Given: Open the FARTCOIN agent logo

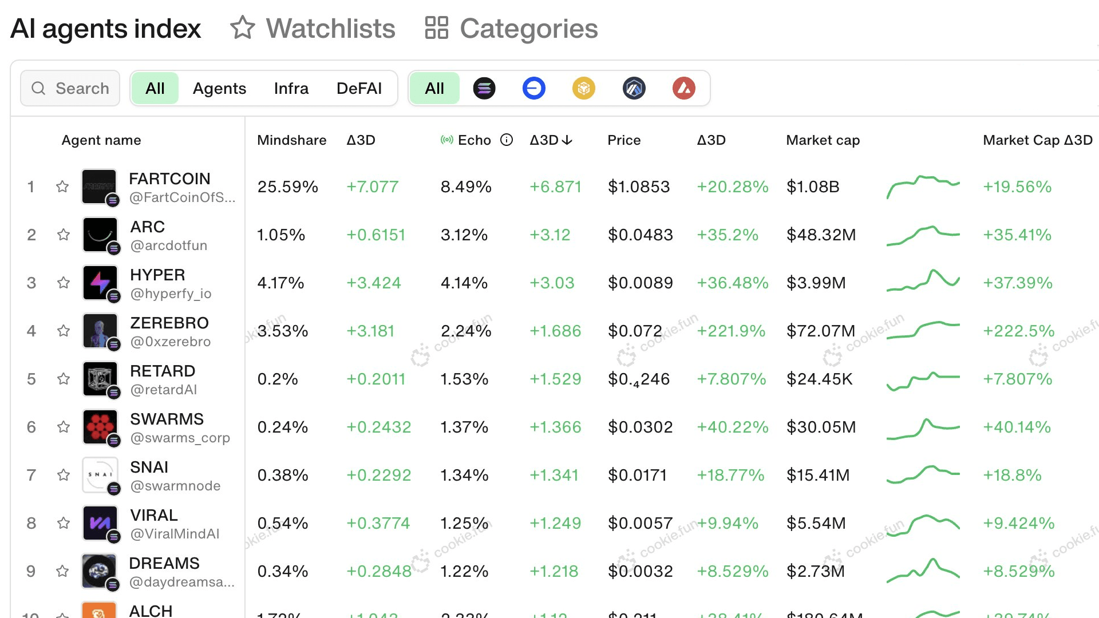Looking at the screenshot, I should (x=99, y=187).
